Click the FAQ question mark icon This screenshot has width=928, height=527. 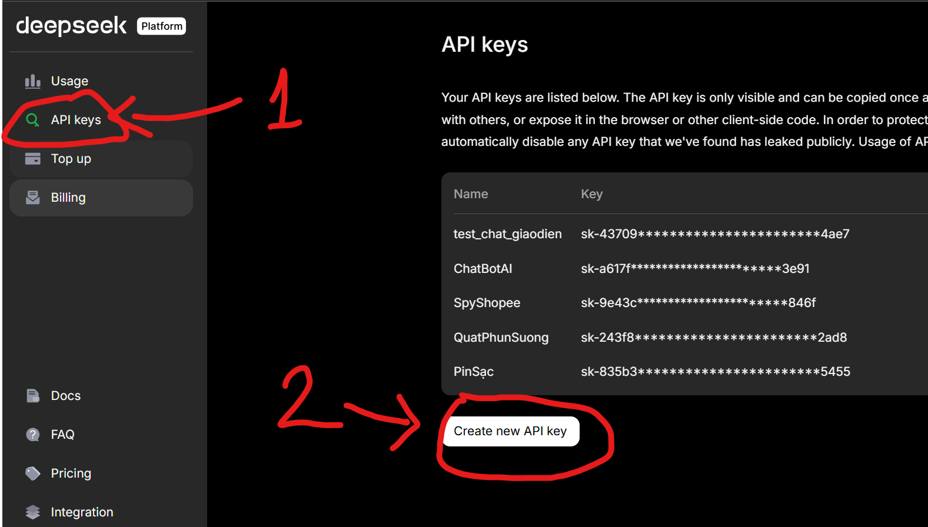[x=33, y=435]
